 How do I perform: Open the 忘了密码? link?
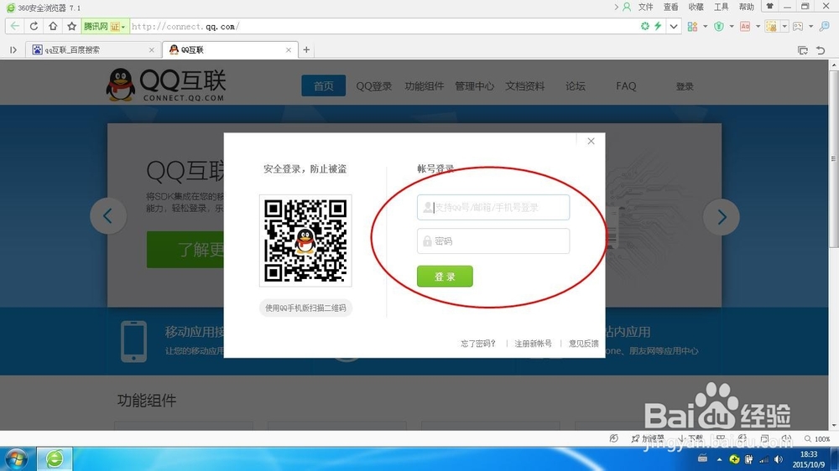[x=478, y=344]
